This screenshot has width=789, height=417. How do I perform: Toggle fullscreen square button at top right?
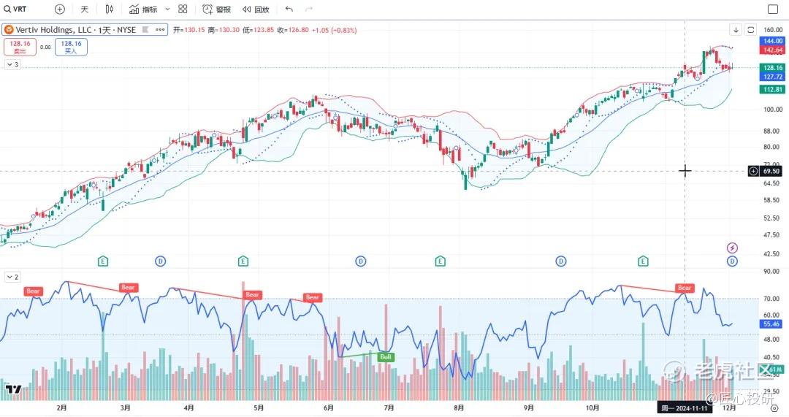(x=773, y=9)
